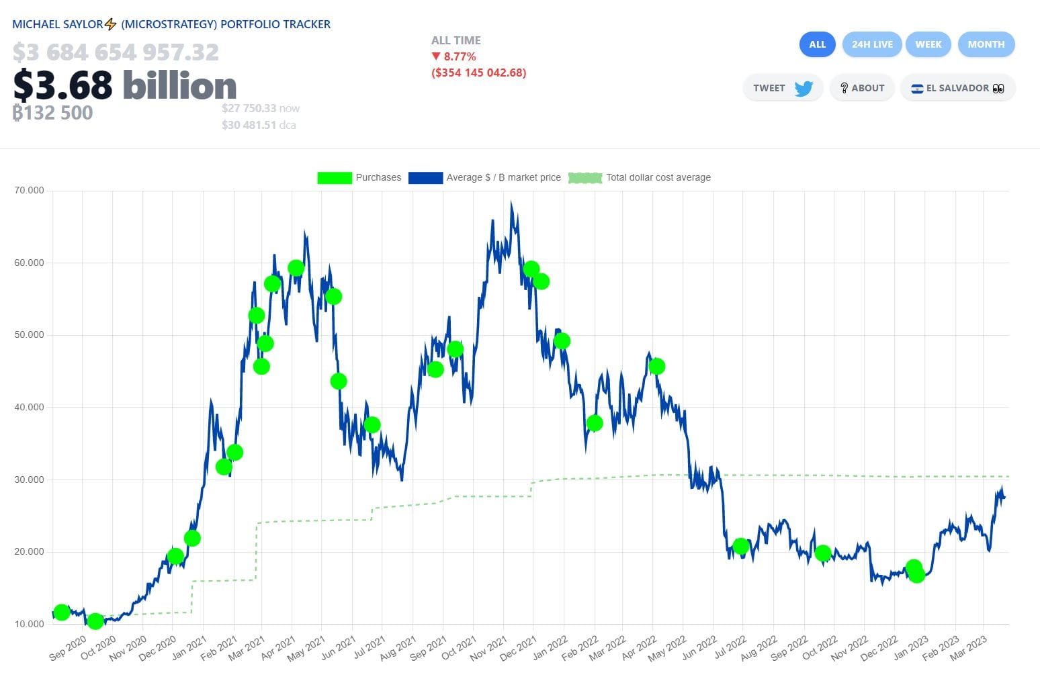Select the ALL timeframe
This screenshot has height=687, width=1040.
pos(816,44)
